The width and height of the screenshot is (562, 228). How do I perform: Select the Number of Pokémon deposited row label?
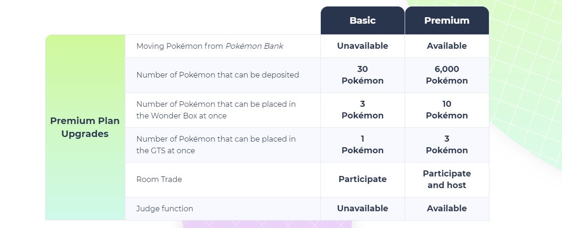tap(217, 75)
